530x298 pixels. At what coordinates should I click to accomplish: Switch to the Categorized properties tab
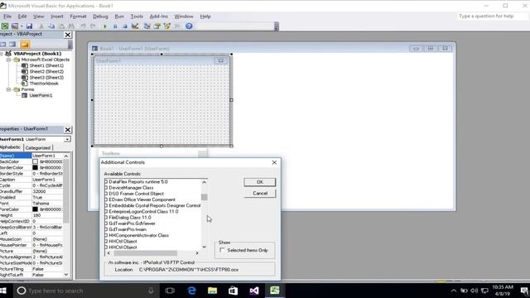[38, 147]
